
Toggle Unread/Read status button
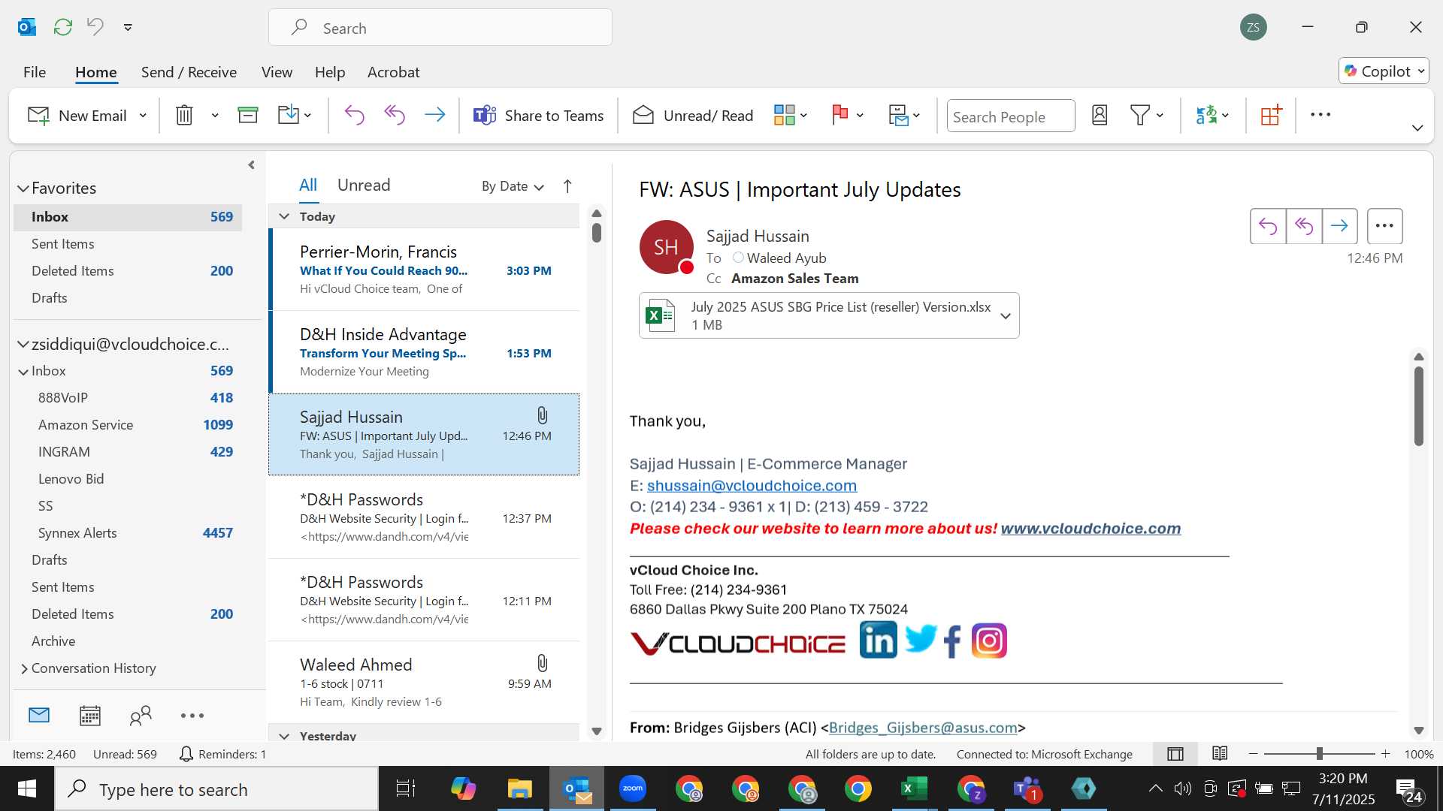[x=693, y=116]
